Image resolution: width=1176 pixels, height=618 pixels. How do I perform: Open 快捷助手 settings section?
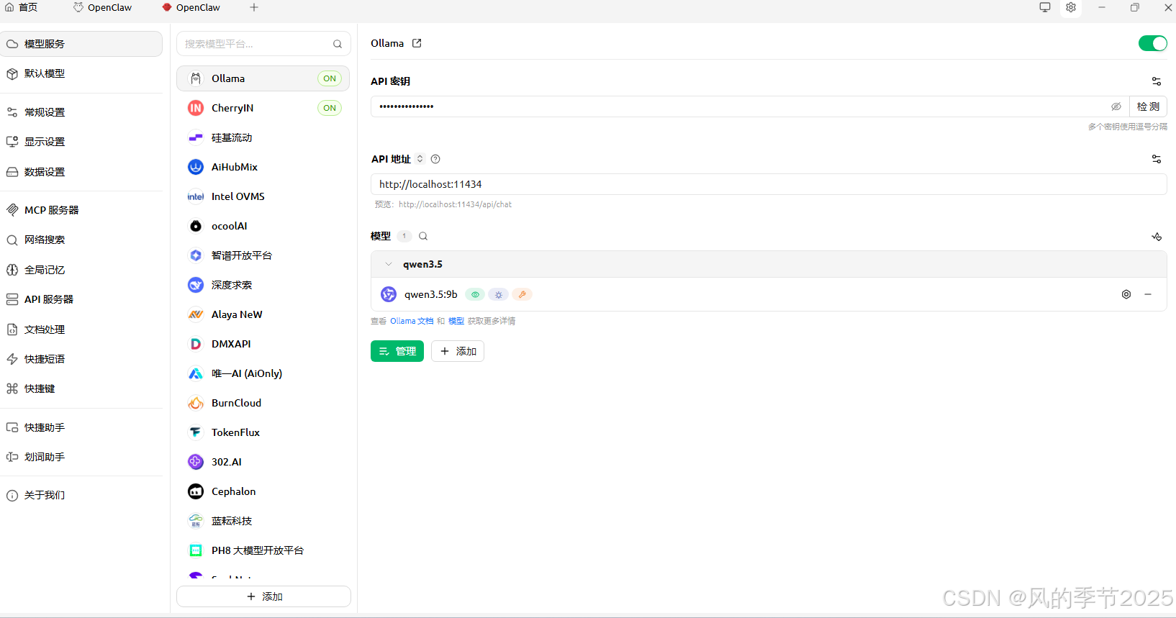coord(81,427)
